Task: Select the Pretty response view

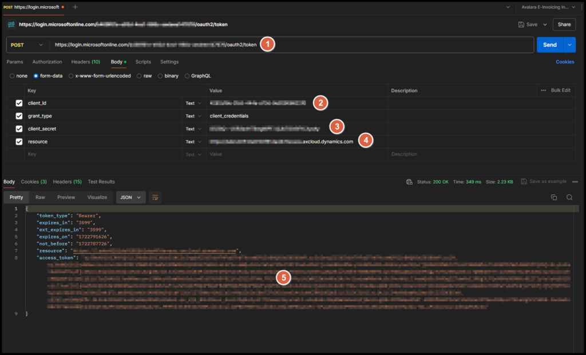Action: click(x=17, y=197)
